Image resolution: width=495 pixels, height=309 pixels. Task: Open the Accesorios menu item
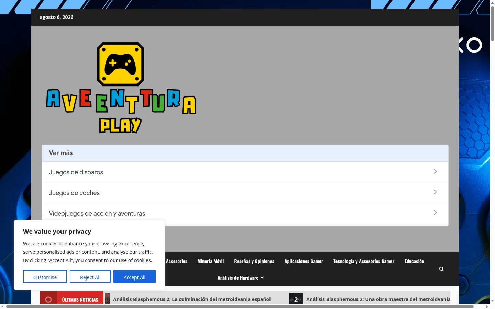[177, 261]
